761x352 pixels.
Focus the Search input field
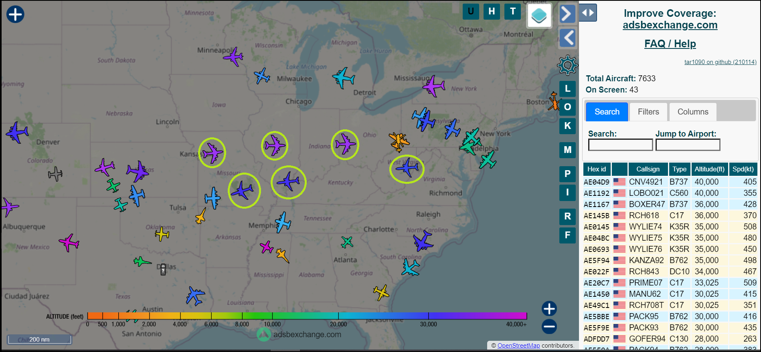pyautogui.click(x=620, y=145)
